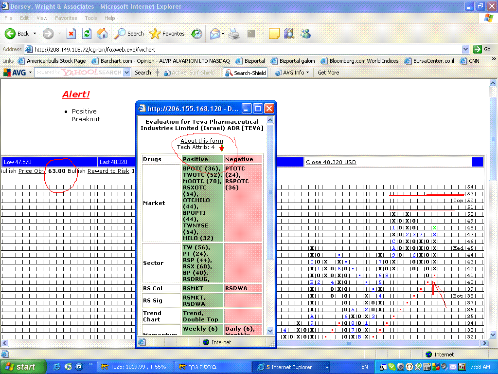The image size is (498, 374).
Task: Open the Forward history dropdown arrow
Action: point(59,34)
